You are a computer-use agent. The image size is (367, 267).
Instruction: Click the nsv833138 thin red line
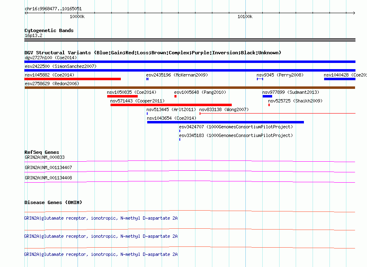[278, 114]
